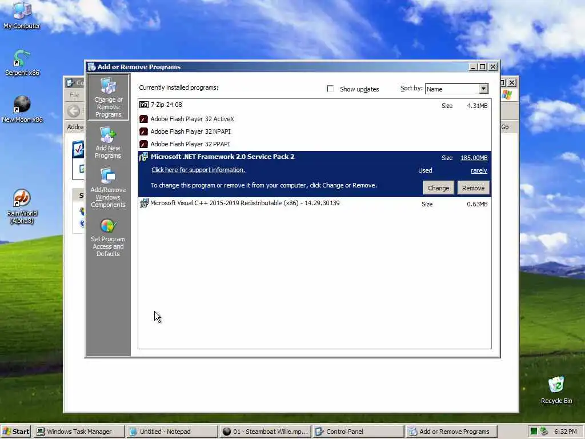Click Address label in Control Panel window
Viewport: 585px width, 439px height.
click(75, 127)
